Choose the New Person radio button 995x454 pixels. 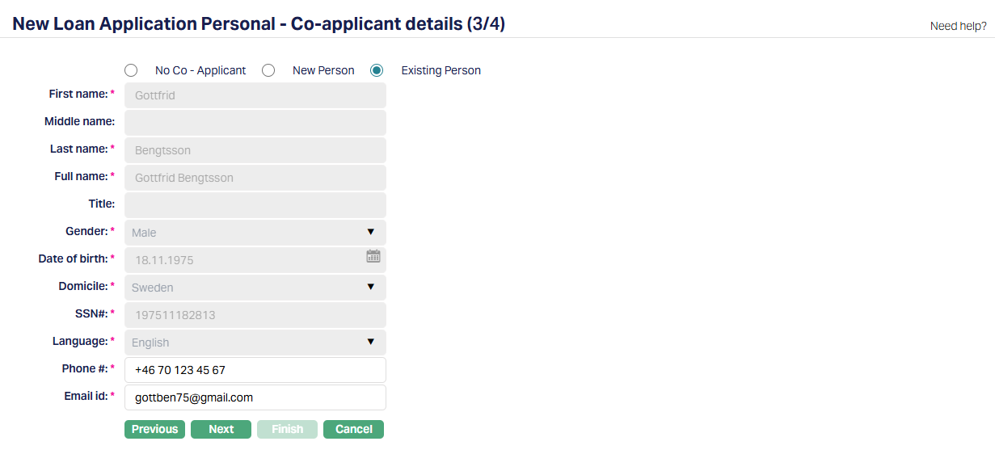(x=268, y=70)
